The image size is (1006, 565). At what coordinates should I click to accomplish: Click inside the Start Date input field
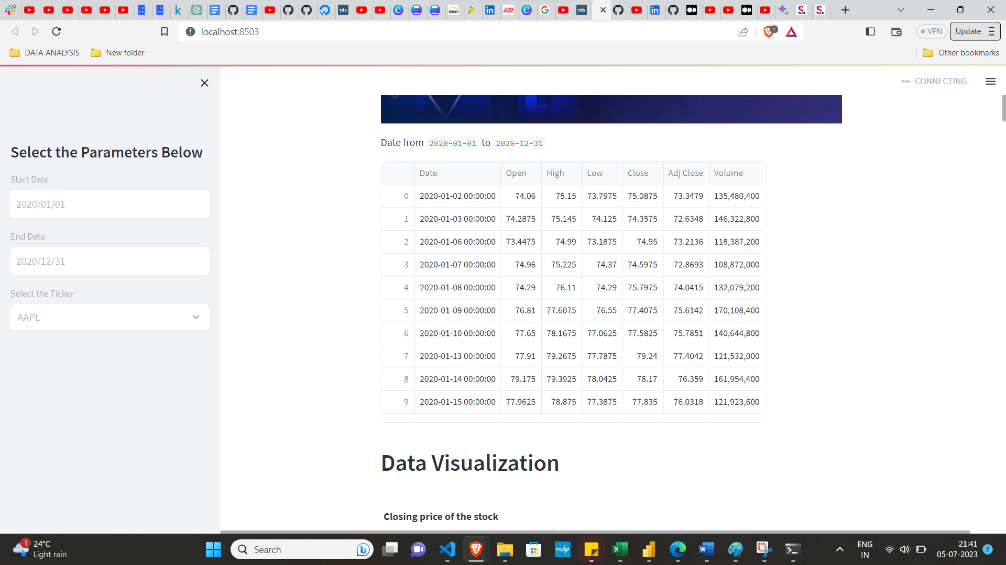click(110, 204)
